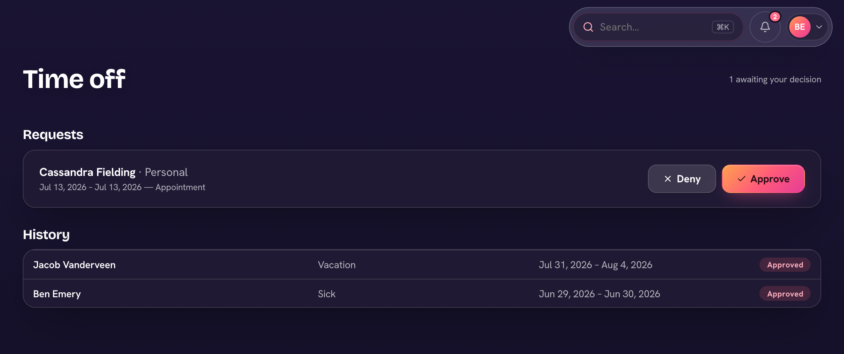
Task: Click the checkmark icon on Approve
Action: (x=741, y=179)
